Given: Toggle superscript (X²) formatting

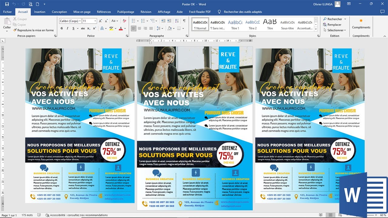Looking at the screenshot, I should [95, 28].
